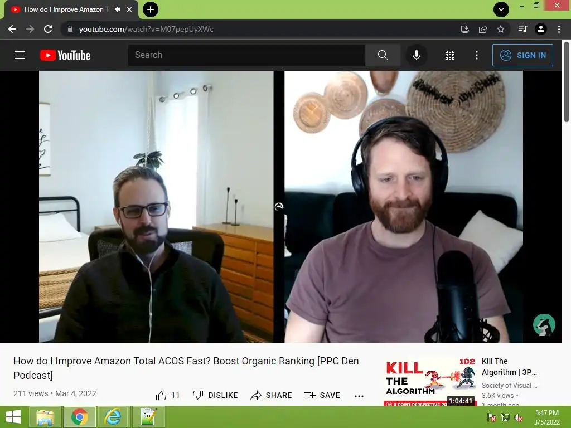Go back using the browser back arrow

12,29
